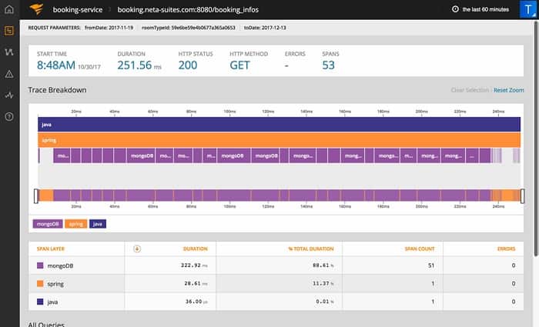The height and width of the screenshot is (327, 539).
Task: Click the Reset Zoom link
Action: point(509,90)
